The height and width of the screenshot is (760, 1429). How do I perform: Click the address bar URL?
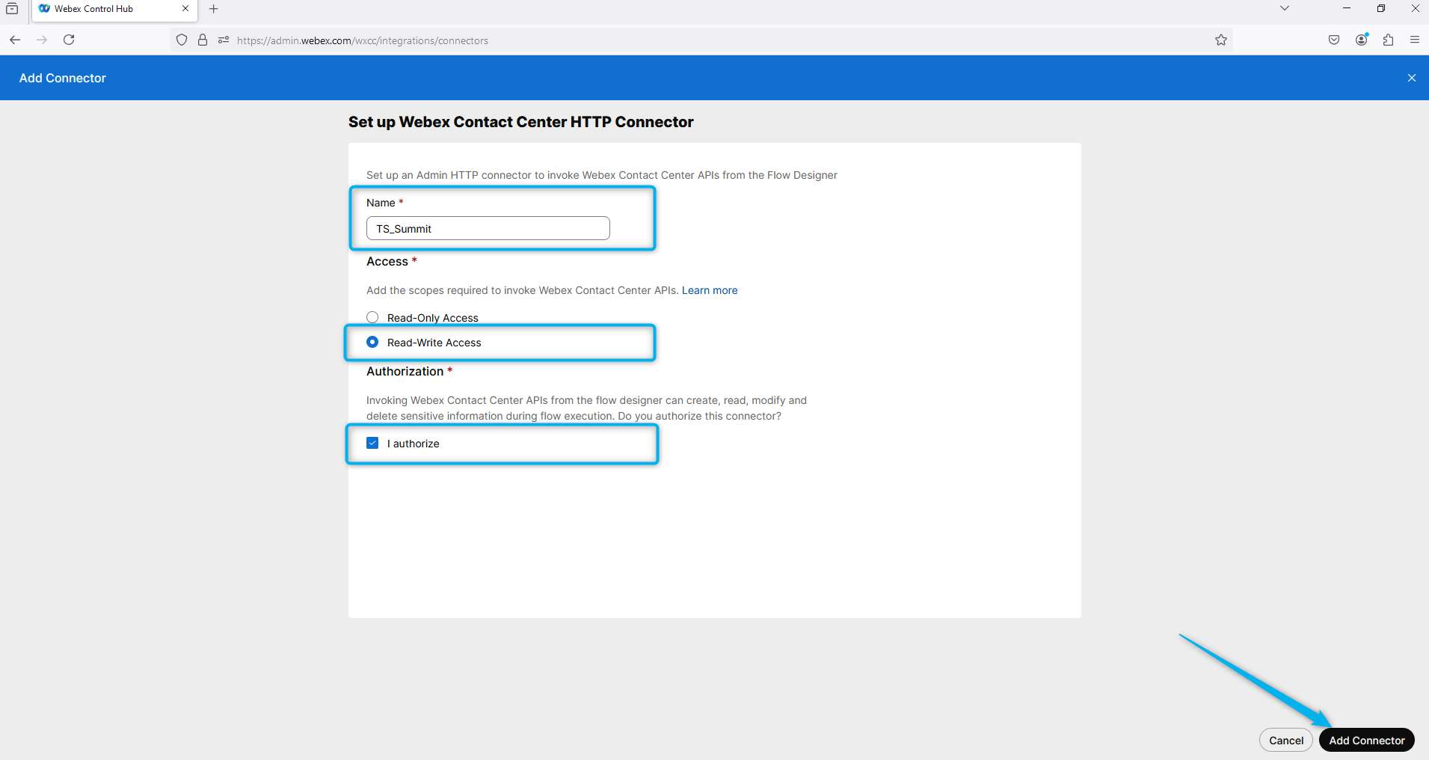coord(363,40)
